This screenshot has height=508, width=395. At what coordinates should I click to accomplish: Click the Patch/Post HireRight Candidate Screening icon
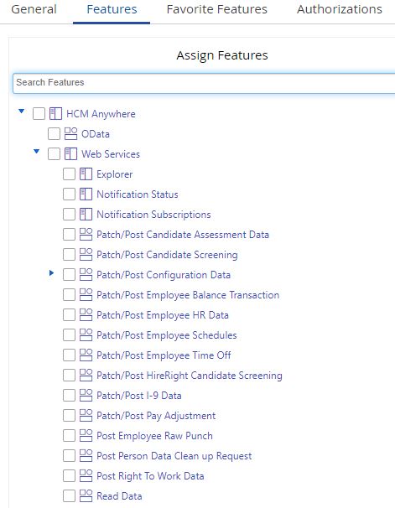[86, 375]
